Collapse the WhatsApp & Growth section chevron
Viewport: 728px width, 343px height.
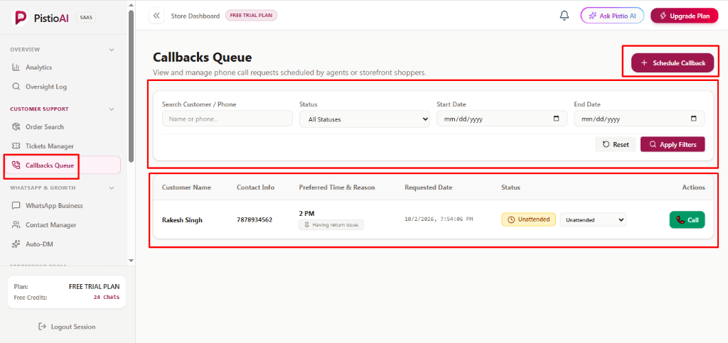click(111, 188)
